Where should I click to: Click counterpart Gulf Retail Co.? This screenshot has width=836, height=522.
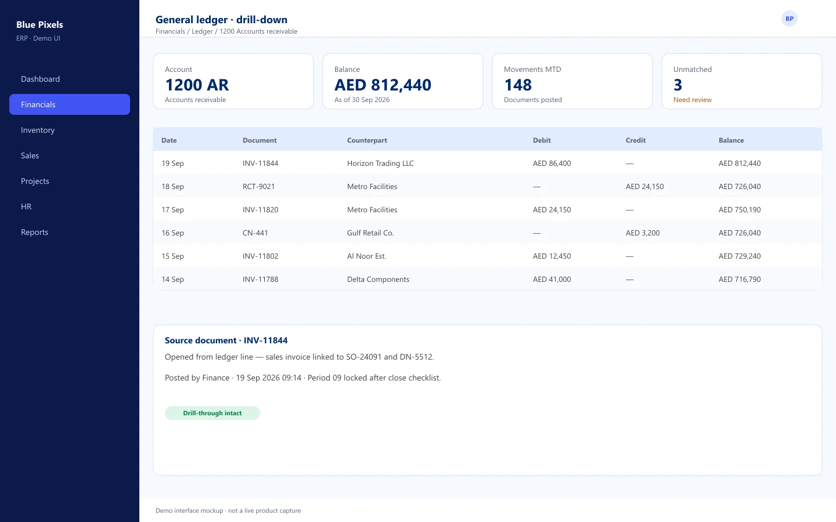pos(370,233)
